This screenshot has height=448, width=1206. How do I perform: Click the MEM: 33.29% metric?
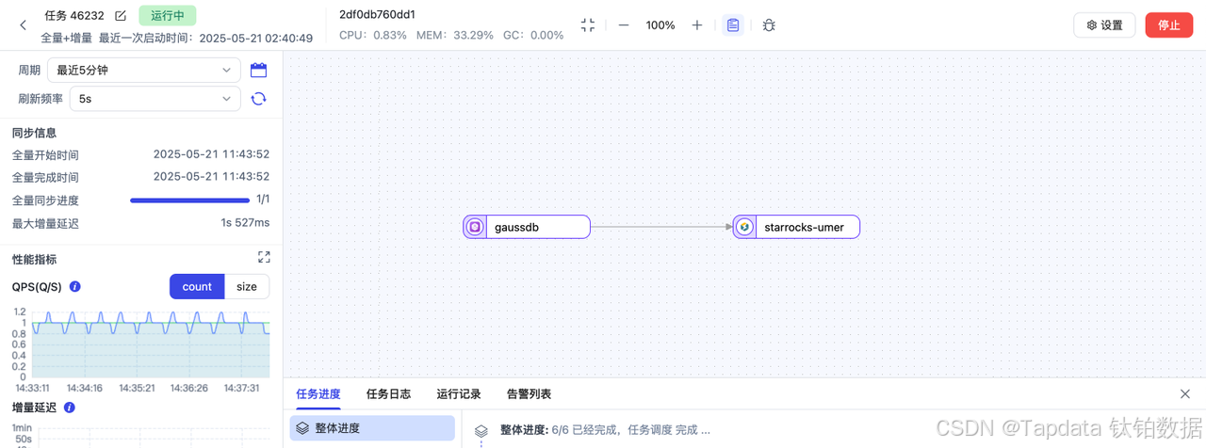pos(454,36)
